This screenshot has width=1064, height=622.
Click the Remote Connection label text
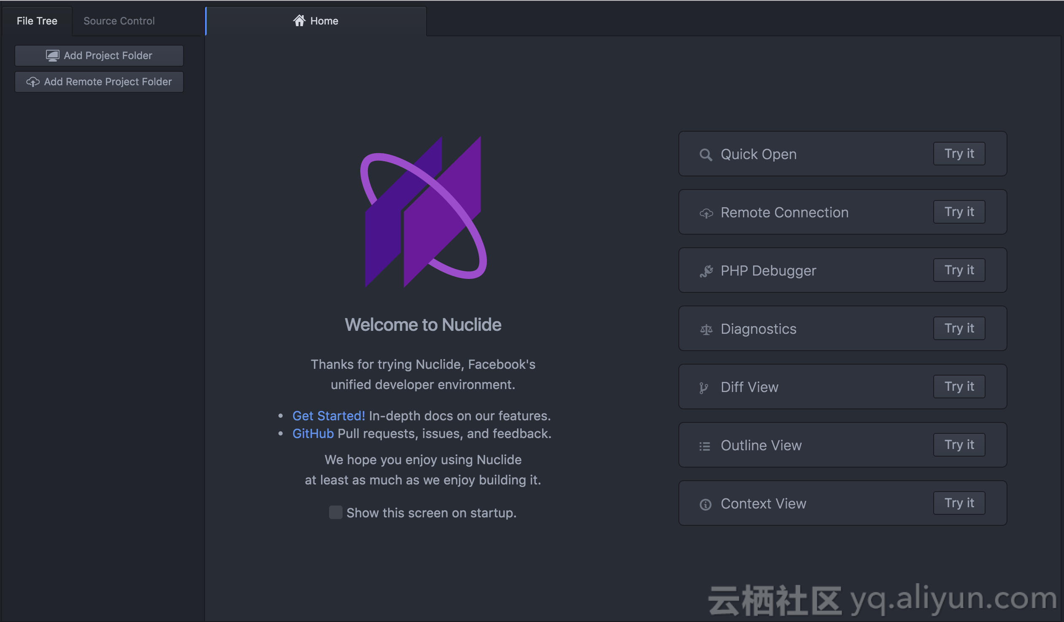[784, 212]
